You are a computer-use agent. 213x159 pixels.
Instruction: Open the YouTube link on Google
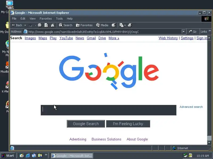click(x=66, y=38)
